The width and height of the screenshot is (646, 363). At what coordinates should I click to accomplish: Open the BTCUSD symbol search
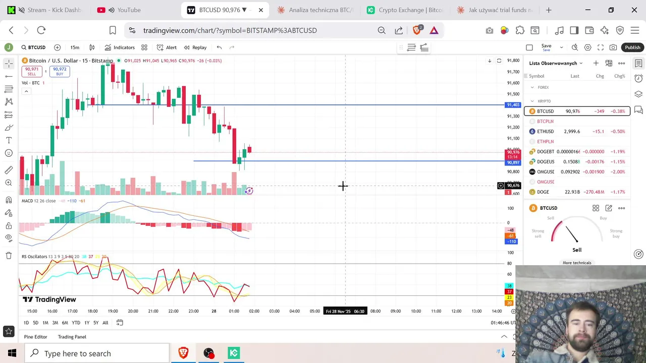click(x=33, y=47)
